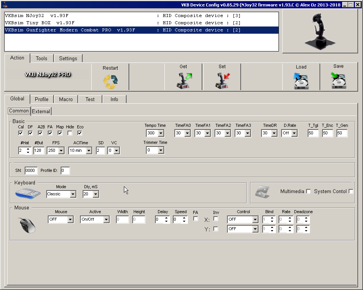Switch to the Settings tab
Image resolution: width=363 pixels, height=290 pixels.
coord(68,58)
